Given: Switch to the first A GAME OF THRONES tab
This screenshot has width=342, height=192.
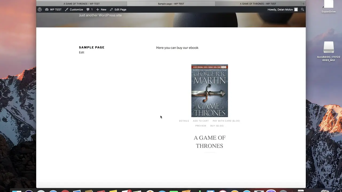Looking at the screenshot, I should 81,4.
